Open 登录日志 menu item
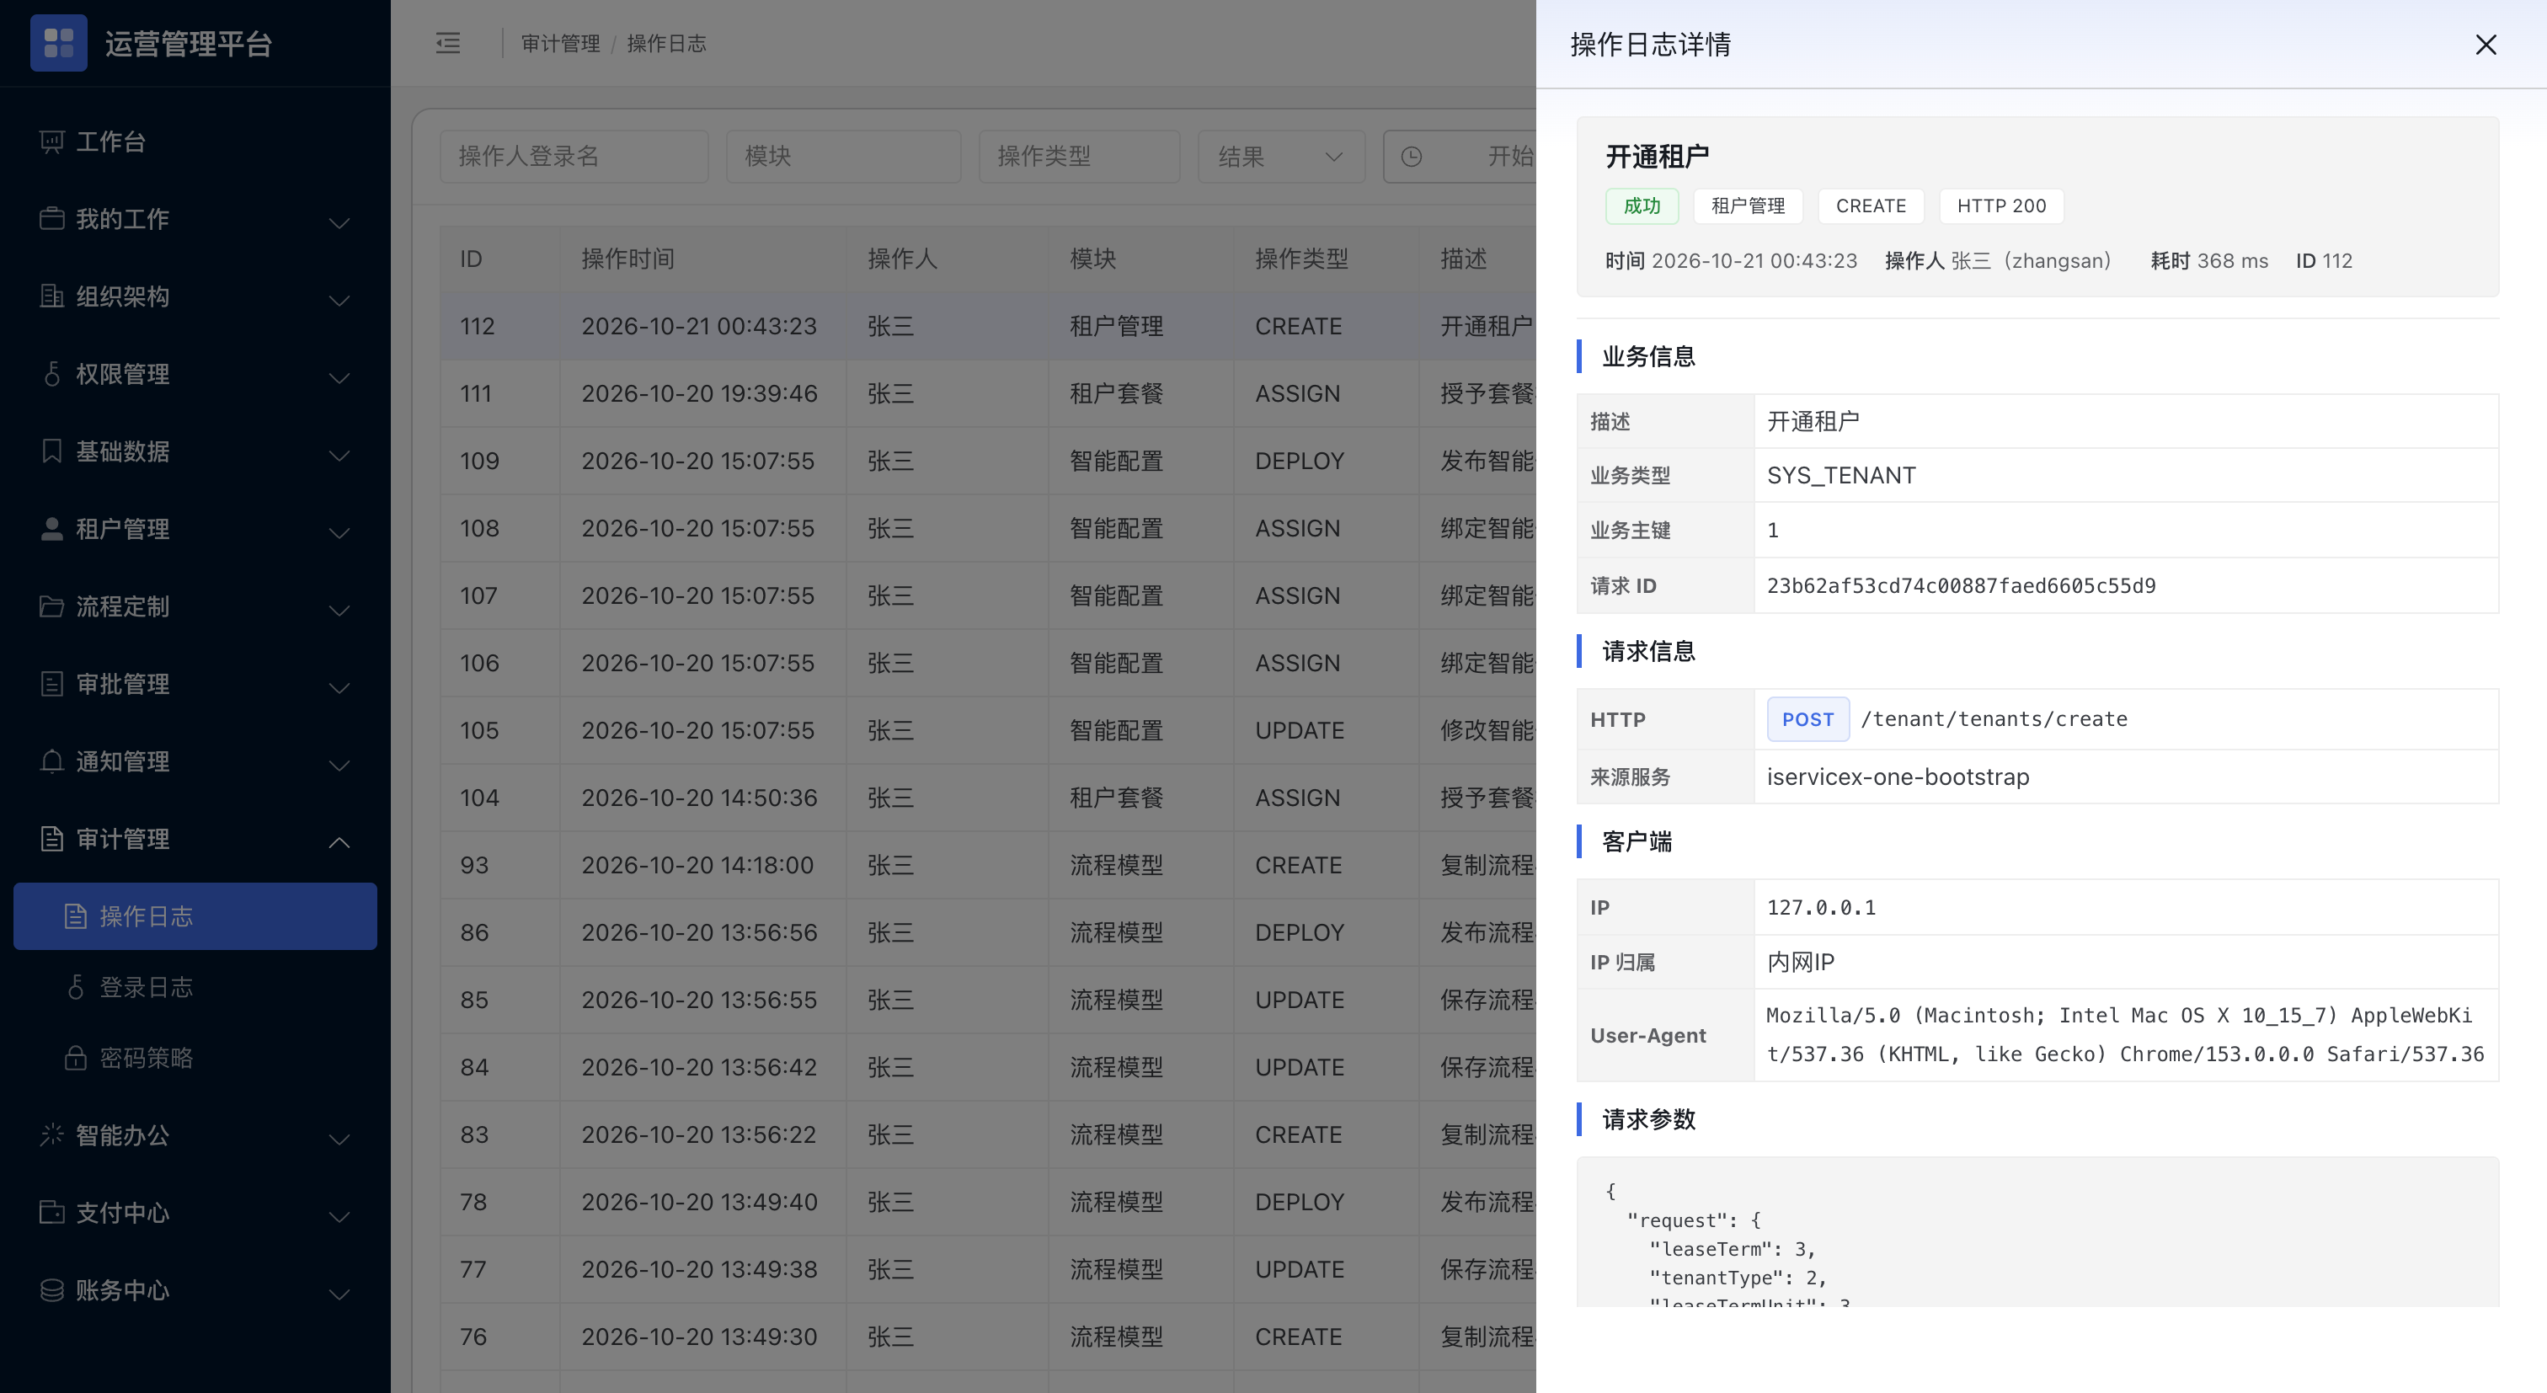The image size is (2547, 1393). click(195, 987)
